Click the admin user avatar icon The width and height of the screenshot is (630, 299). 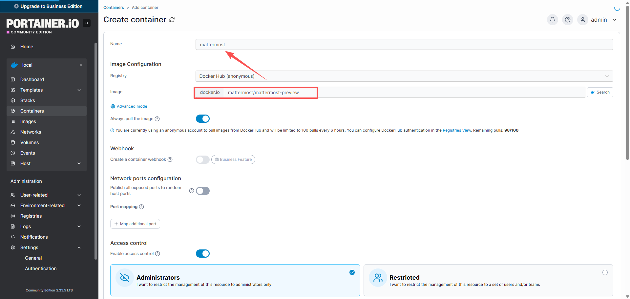click(583, 20)
